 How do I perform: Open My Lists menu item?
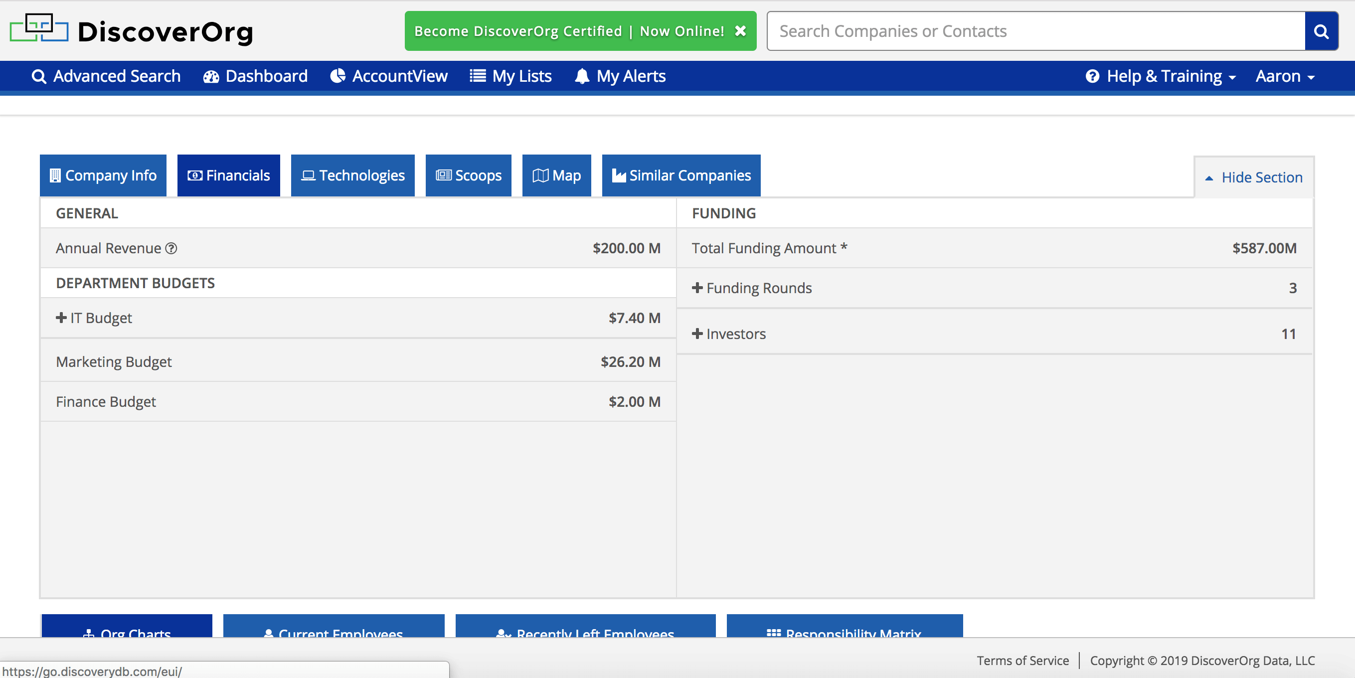point(511,76)
